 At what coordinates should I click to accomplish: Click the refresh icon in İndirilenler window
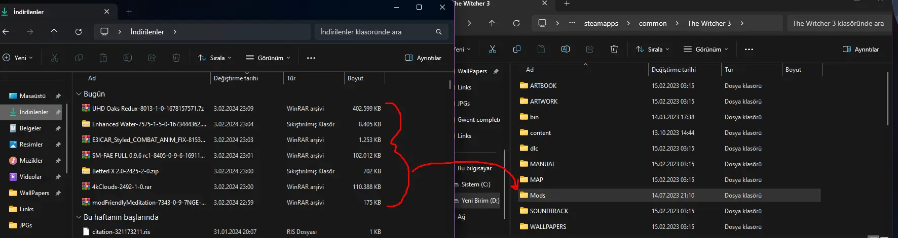(79, 31)
